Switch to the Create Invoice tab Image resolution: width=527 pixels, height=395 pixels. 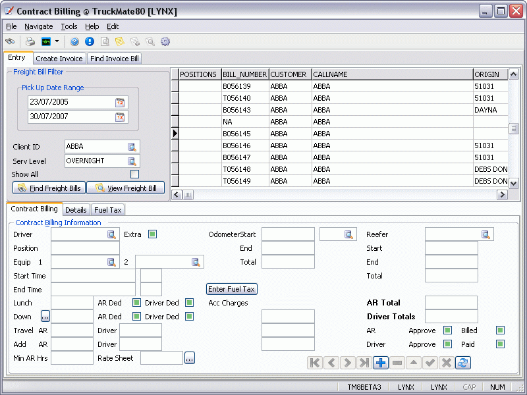pos(59,59)
